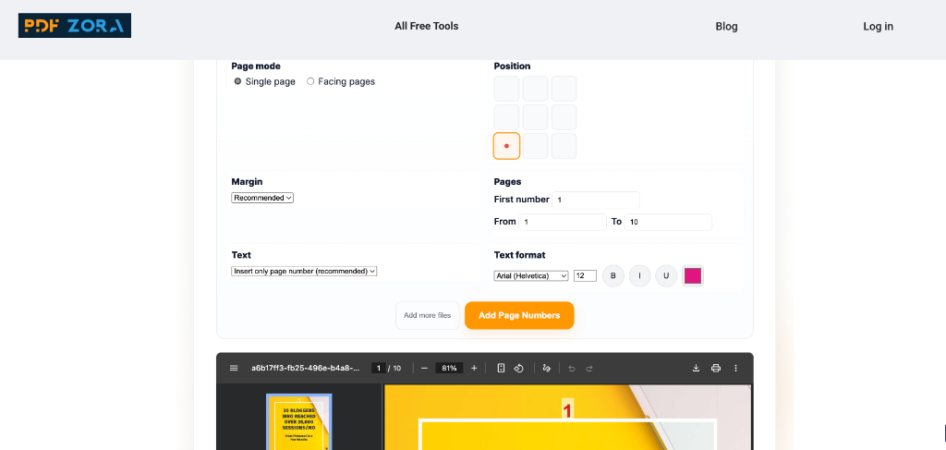The height and width of the screenshot is (450, 946).
Task: Open the Arial (Helvetica) font dropdown
Action: click(x=531, y=275)
